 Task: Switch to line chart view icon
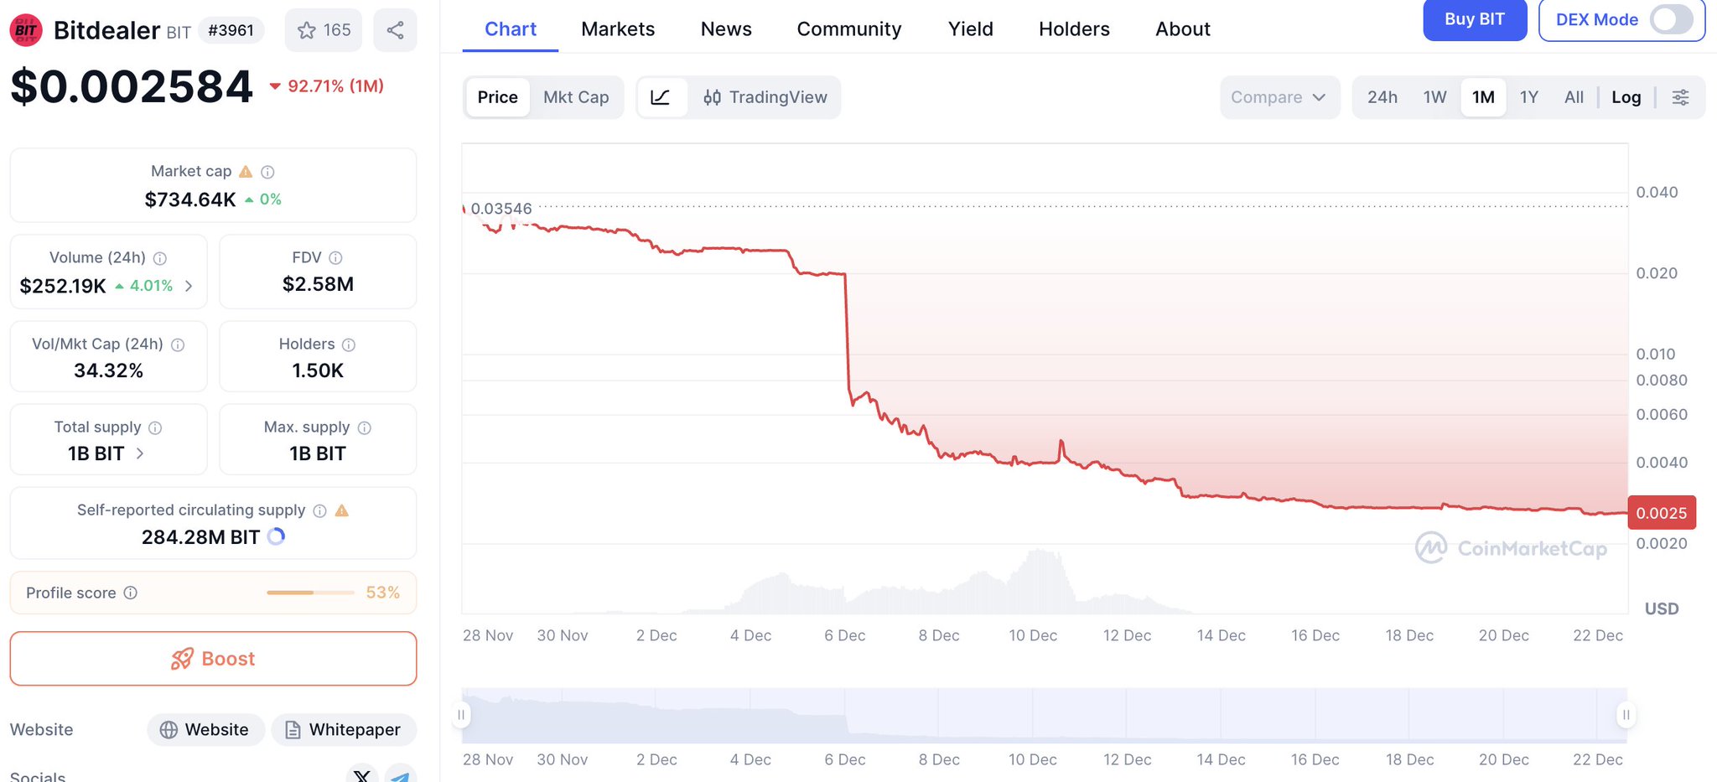661,97
